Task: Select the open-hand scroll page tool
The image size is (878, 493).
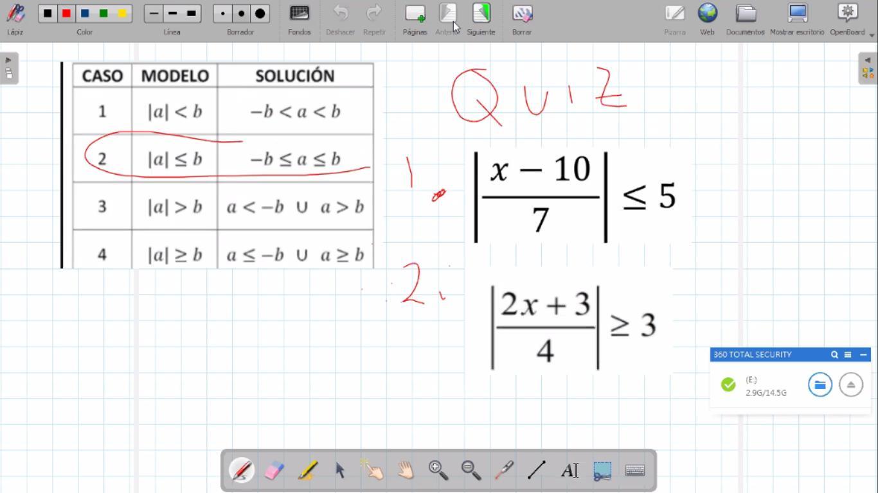Action: [406, 471]
